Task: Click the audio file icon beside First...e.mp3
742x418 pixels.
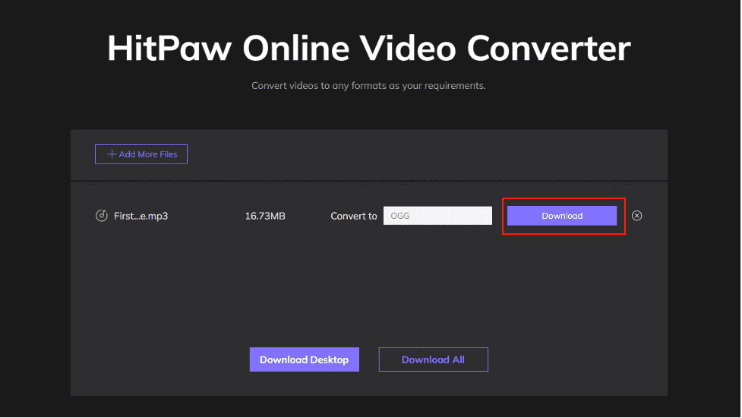Action: click(x=101, y=216)
